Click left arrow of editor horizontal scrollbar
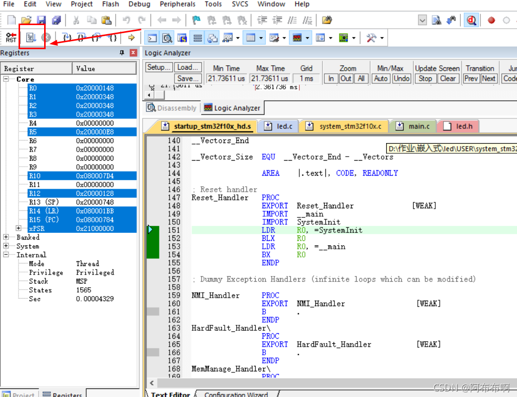The image size is (517, 397). (151, 383)
